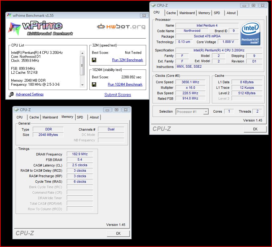The image size is (272, 247).
Task: Select Memory tab in CPU-Z memory window
Action: (67, 117)
